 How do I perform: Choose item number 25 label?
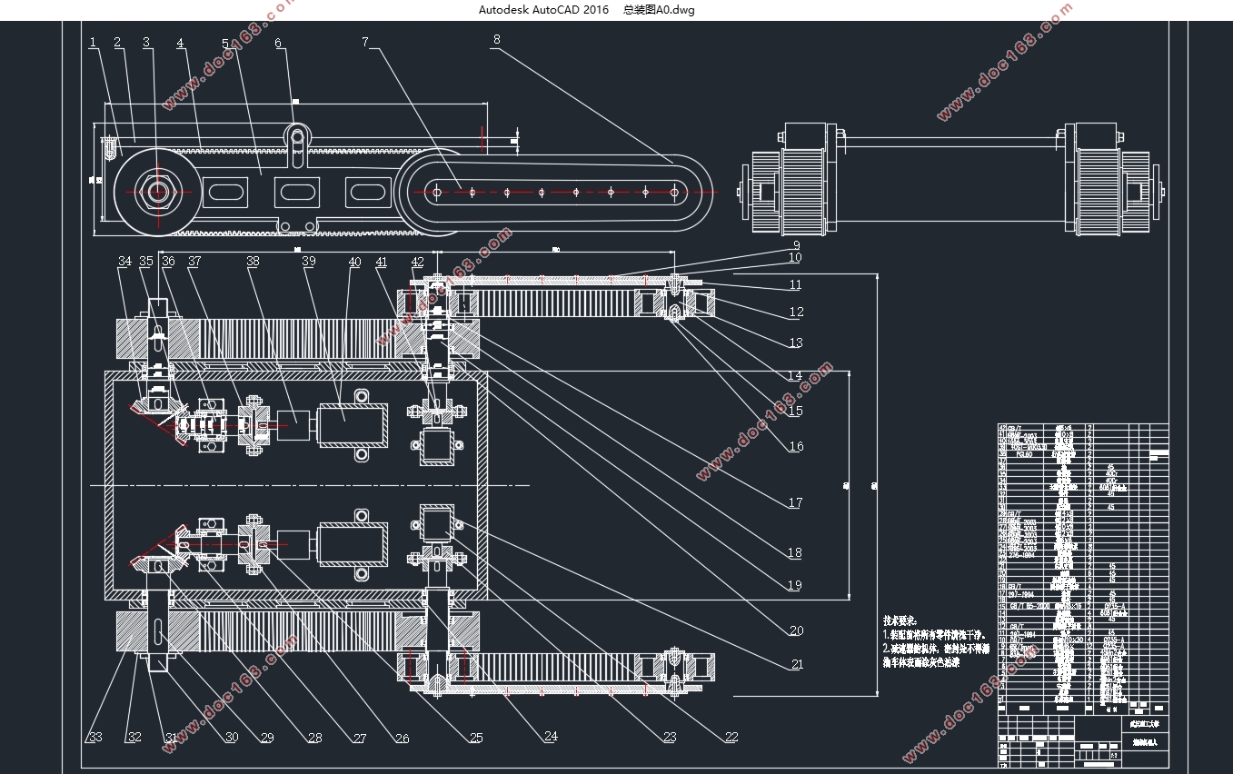click(x=476, y=738)
